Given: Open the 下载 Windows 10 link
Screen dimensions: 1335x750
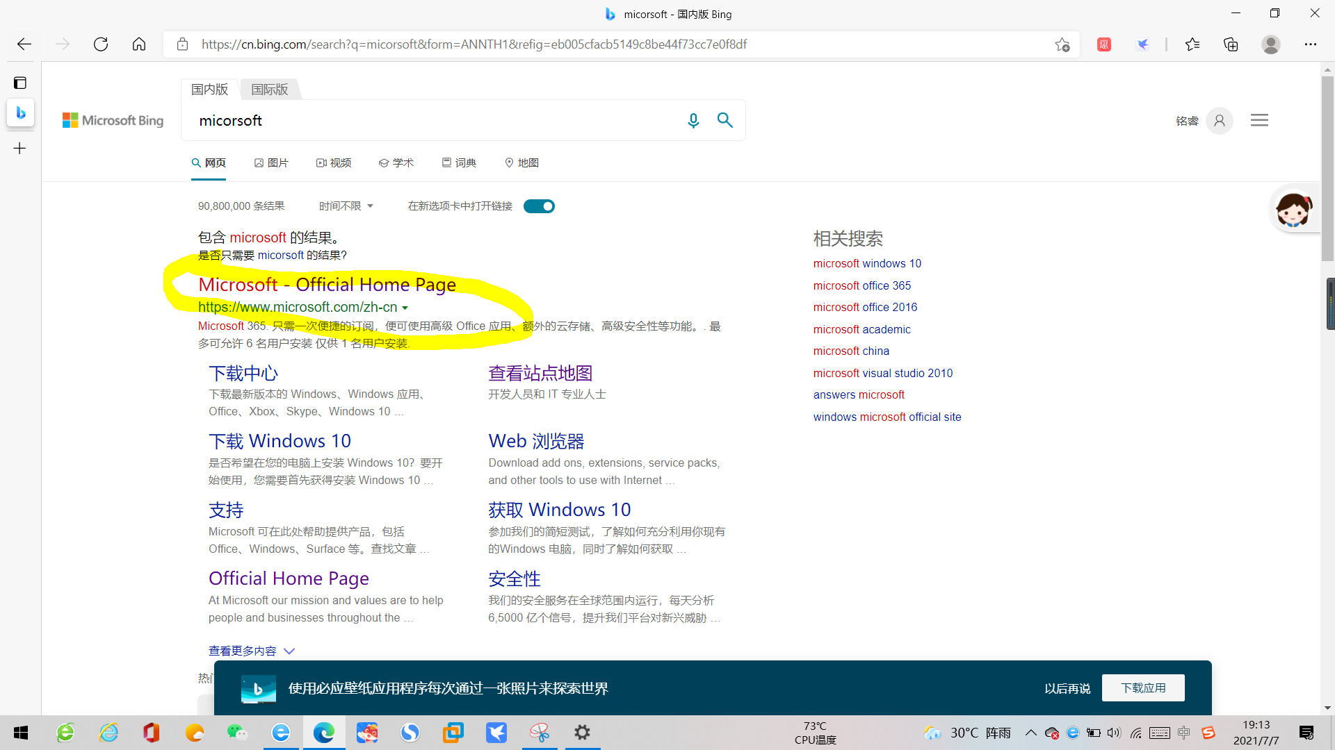Looking at the screenshot, I should click(280, 441).
